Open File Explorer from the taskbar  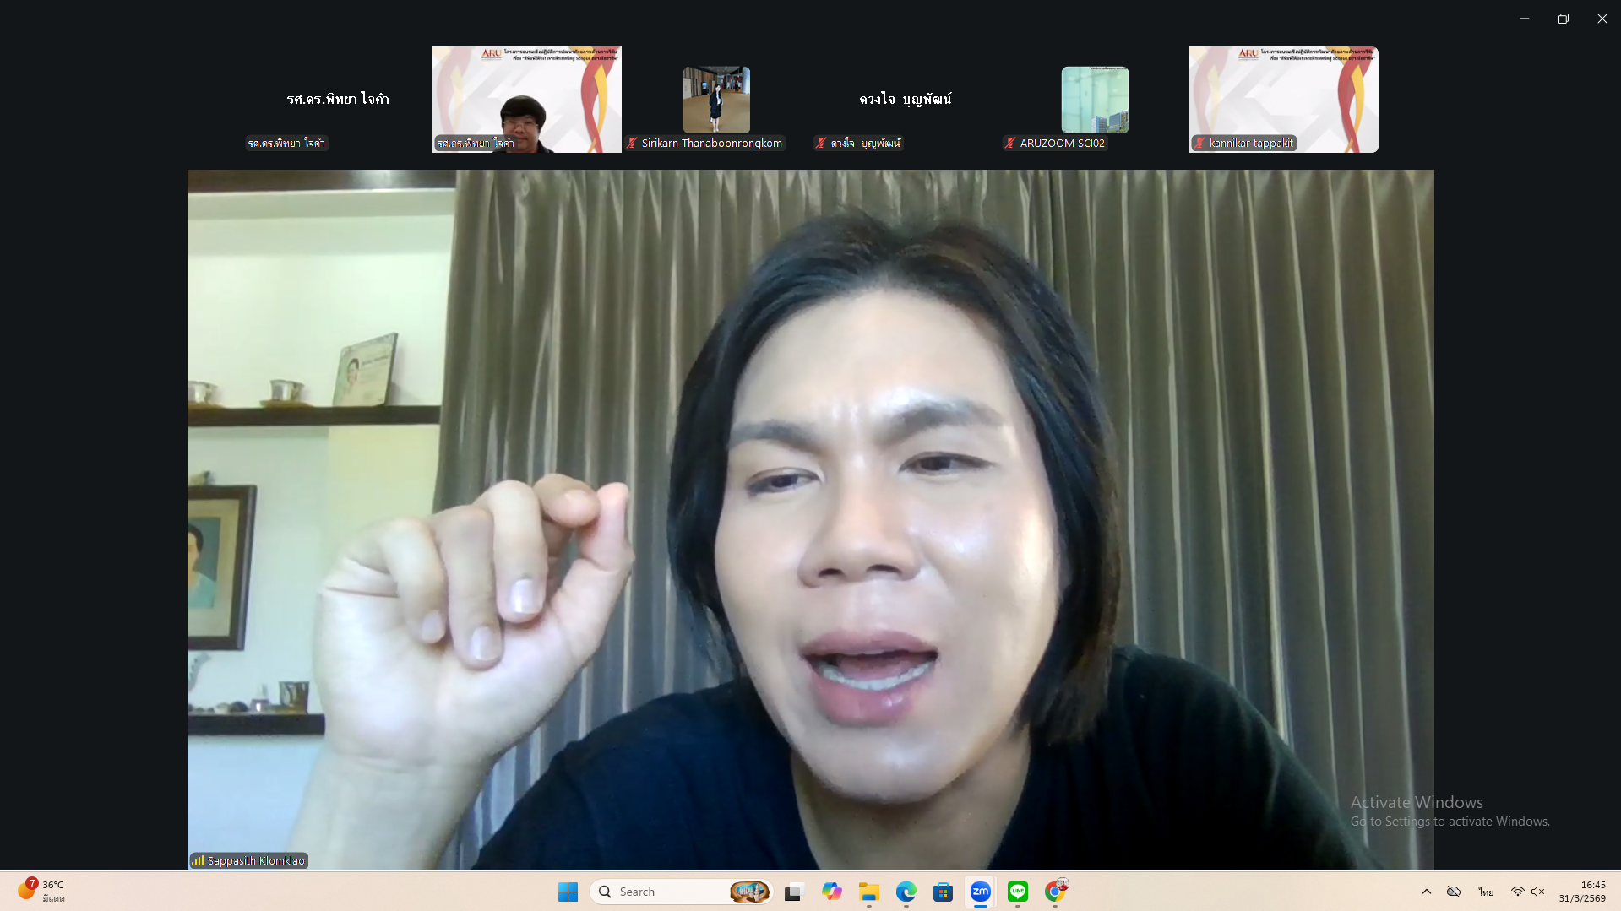868,892
